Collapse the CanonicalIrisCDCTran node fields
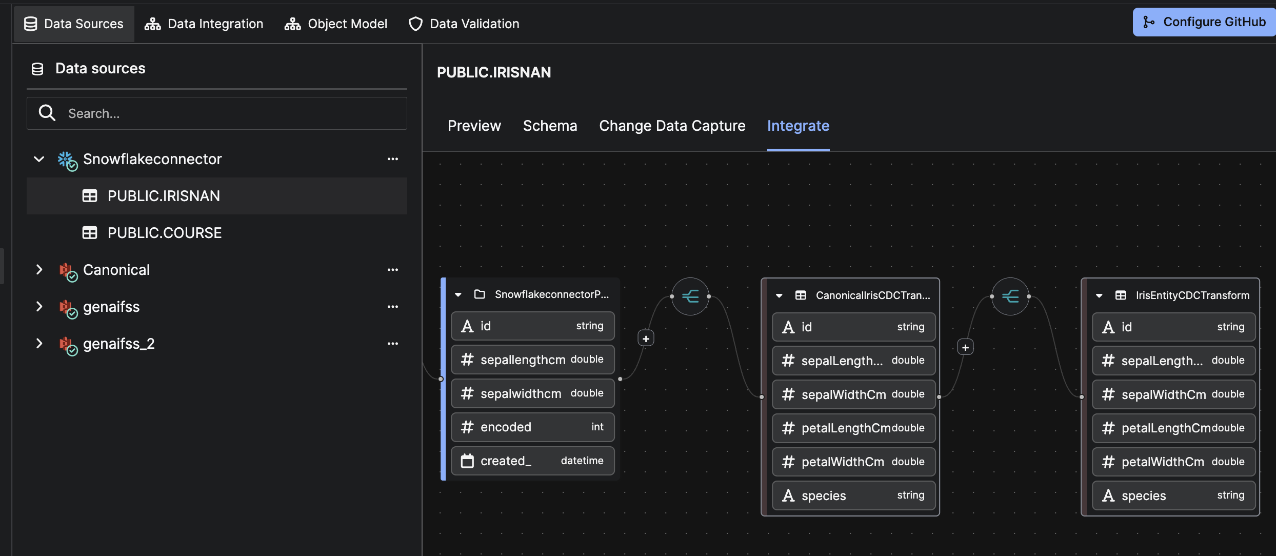This screenshot has width=1276, height=556. coord(779,295)
